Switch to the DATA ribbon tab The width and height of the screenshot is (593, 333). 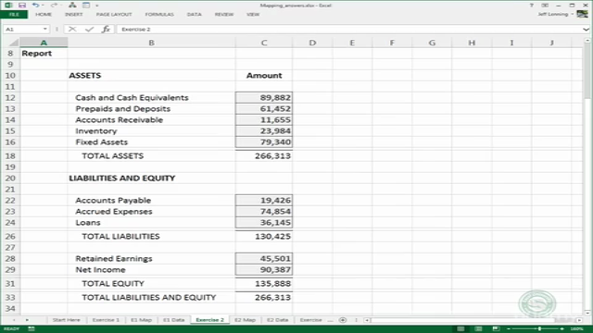(x=194, y=15)
